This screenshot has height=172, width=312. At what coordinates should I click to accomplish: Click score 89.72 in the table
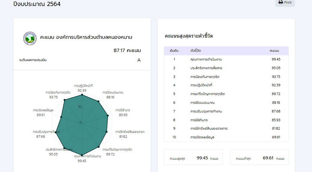point(276,94)
